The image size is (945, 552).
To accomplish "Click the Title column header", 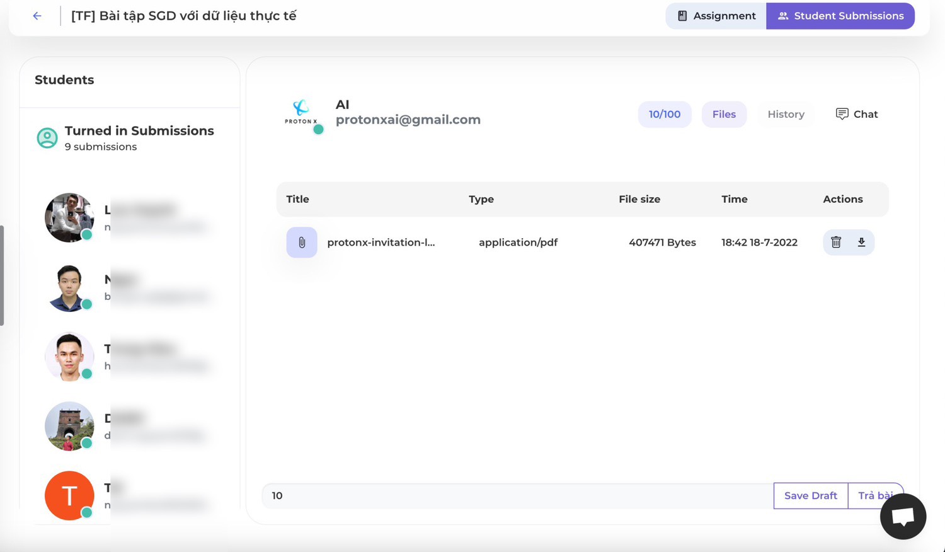I will [x=297, y=199].
